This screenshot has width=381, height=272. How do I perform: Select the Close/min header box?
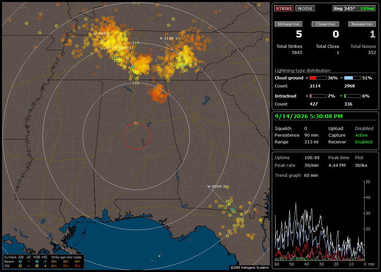click(x=325, y=24)
